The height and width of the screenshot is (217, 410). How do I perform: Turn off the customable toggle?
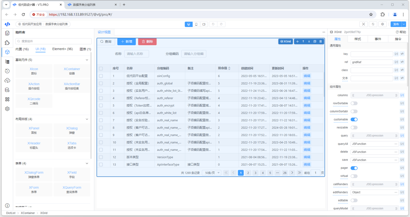[x=354, y=120]
